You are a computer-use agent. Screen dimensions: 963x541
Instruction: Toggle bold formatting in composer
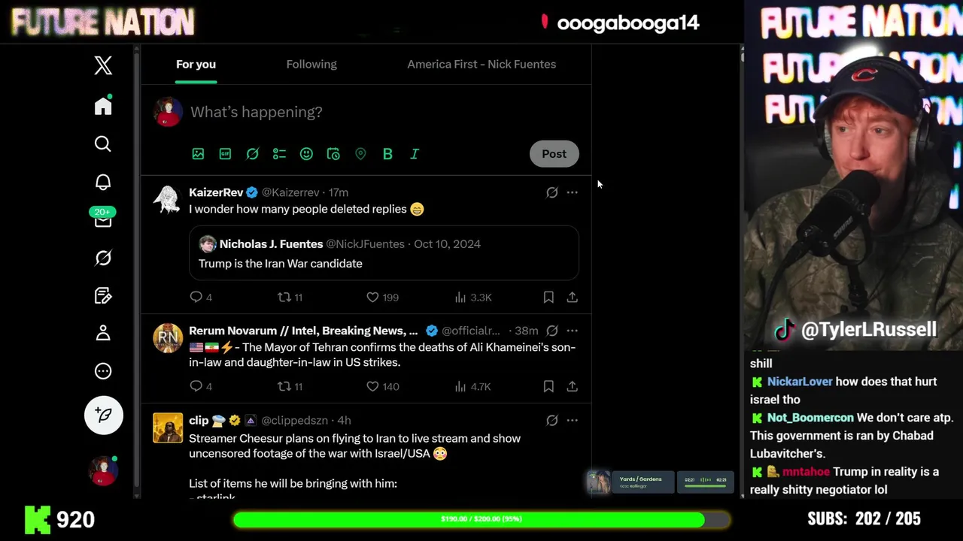pos(387,154)
